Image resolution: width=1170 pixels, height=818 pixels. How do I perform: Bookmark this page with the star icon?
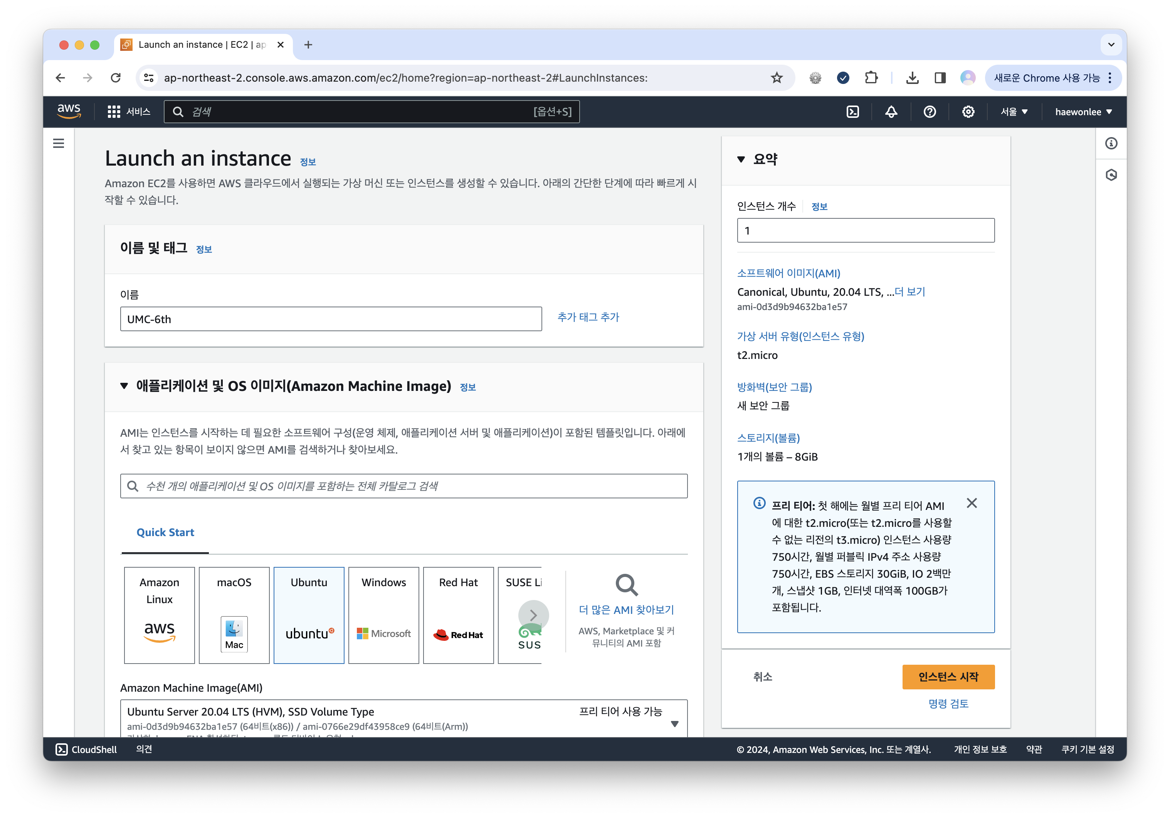pos(776,77)
